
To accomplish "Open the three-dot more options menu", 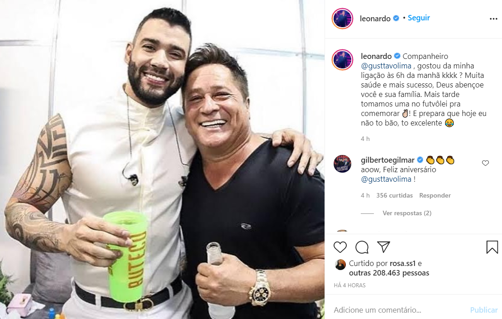I will tap(493, 19).
